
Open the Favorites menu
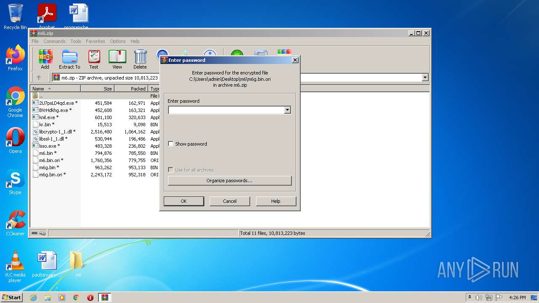point(96,41)
